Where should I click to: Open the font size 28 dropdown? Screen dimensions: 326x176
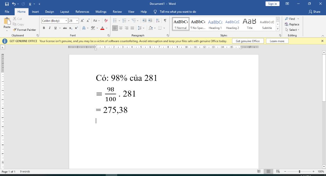click(77, 21)
